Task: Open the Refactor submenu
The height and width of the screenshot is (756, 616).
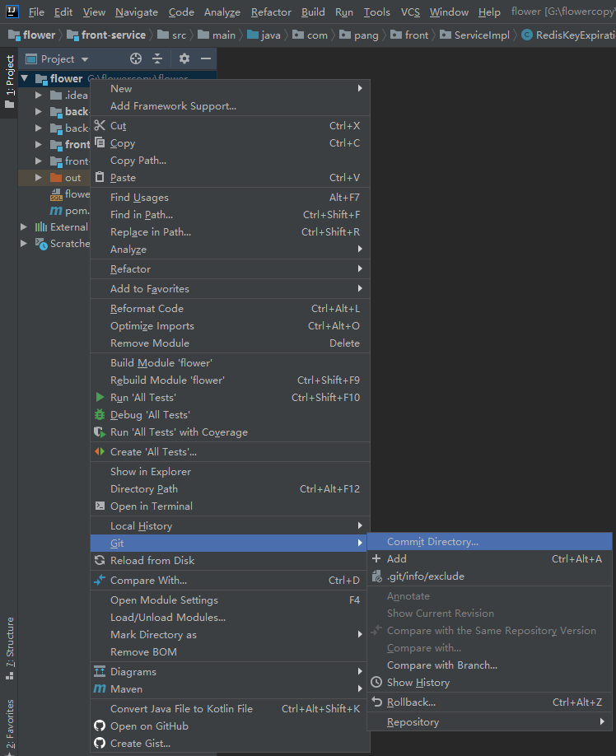Action: (230, 269)
